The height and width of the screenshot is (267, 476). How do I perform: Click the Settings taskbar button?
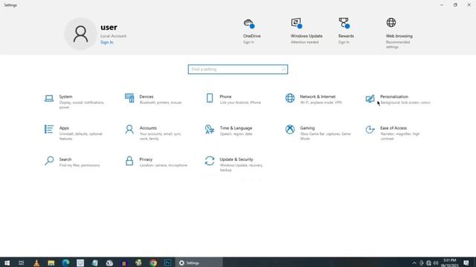199,263
